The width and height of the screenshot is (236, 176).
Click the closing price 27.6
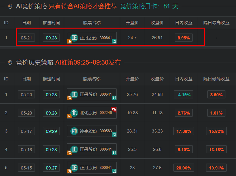157,168
